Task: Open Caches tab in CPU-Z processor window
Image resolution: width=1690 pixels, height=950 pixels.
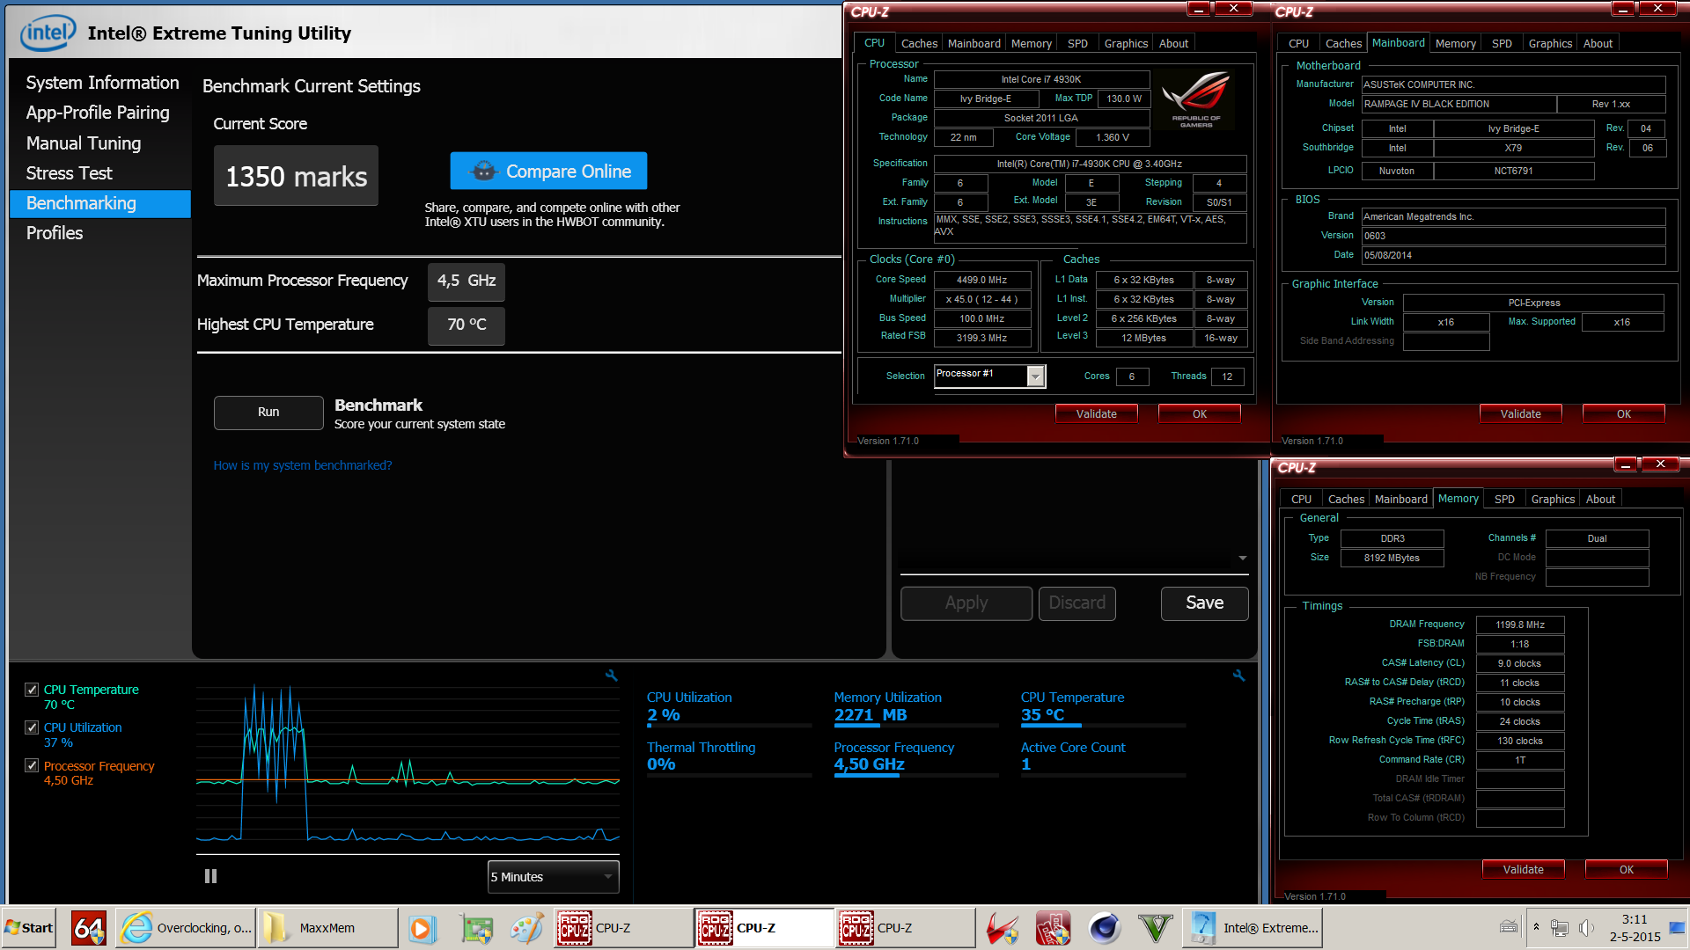Action: click(919, 43)
